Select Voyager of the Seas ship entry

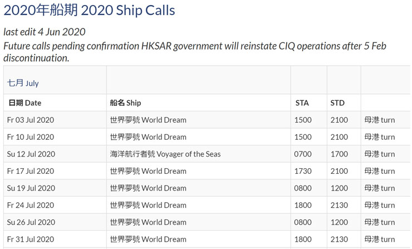[x=165, y=154]
